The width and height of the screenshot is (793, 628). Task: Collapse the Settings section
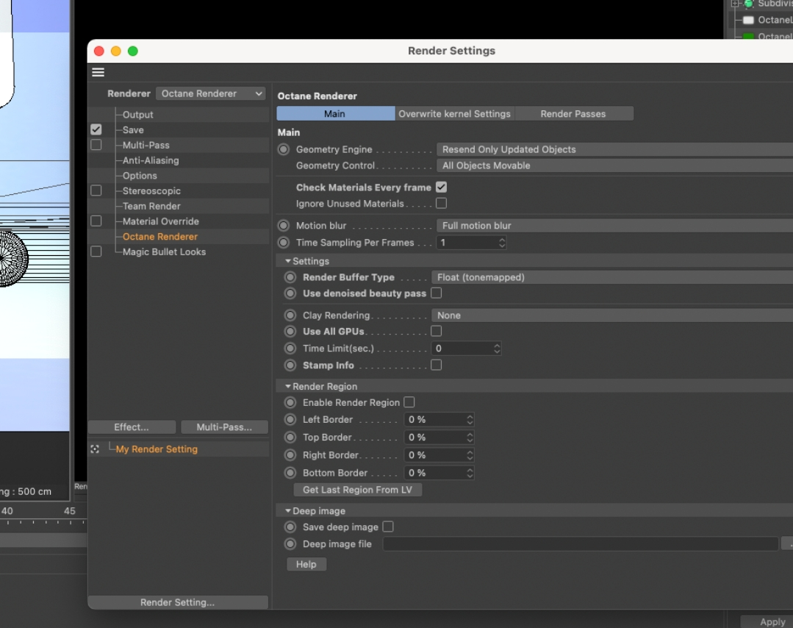click(x=288, y=261)
